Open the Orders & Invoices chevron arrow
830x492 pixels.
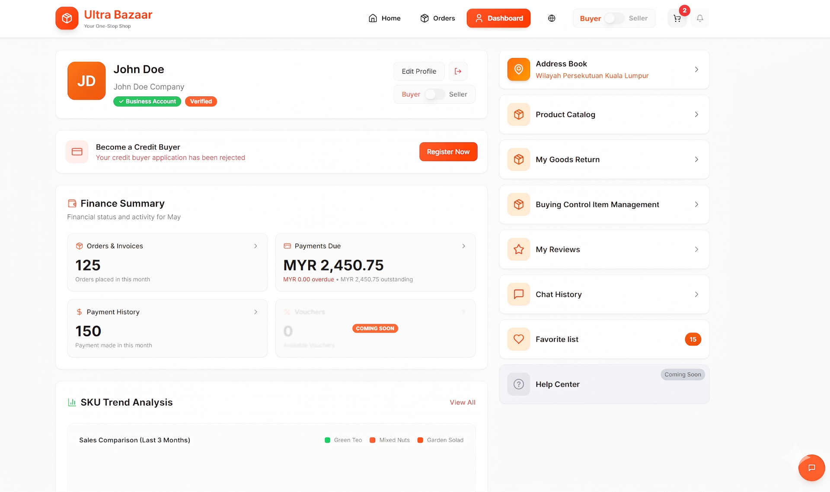coord(255,246)
